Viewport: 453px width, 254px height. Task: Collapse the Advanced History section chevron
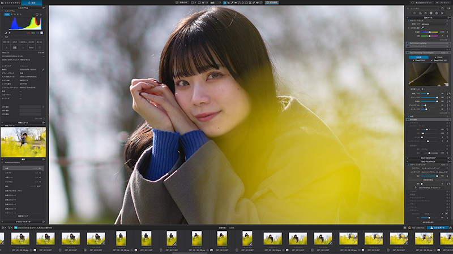point(2,163)
